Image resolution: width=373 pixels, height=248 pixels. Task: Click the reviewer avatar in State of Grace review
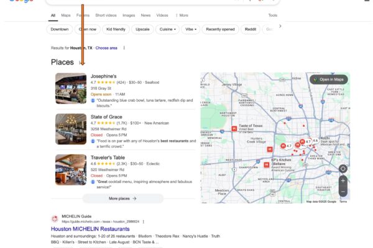93,141
